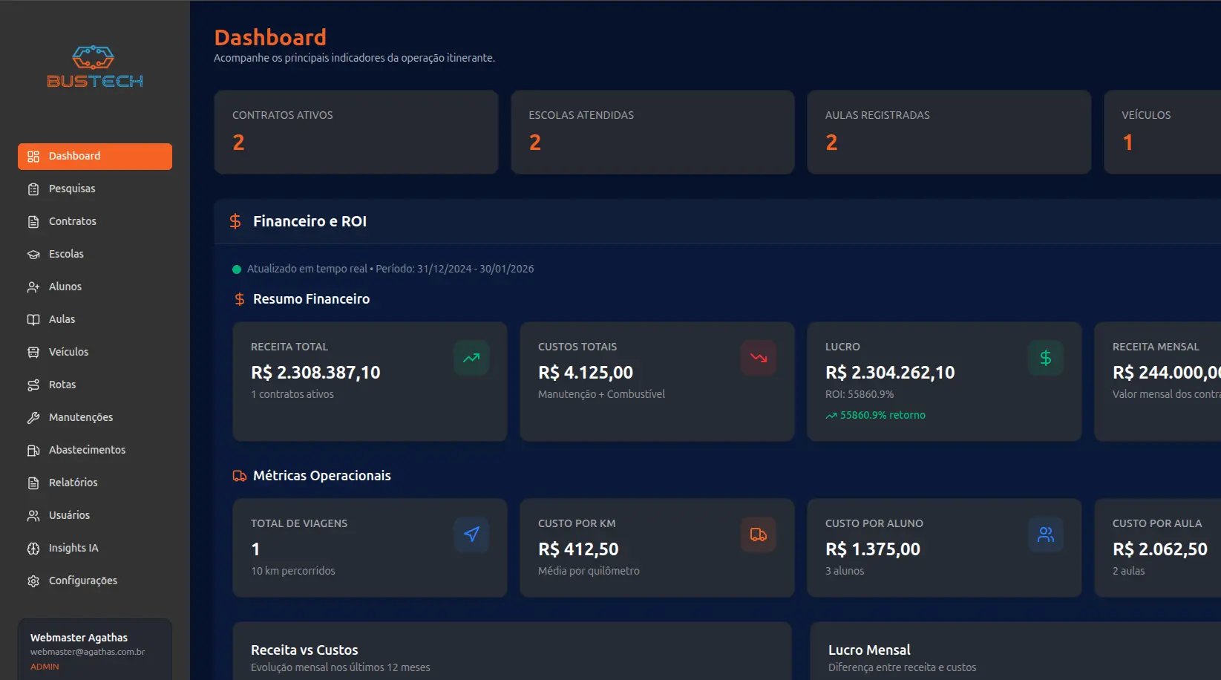1221x680 pixels.
Task: Open the Pesquisas menu item
Action: [x=72, y=189]
